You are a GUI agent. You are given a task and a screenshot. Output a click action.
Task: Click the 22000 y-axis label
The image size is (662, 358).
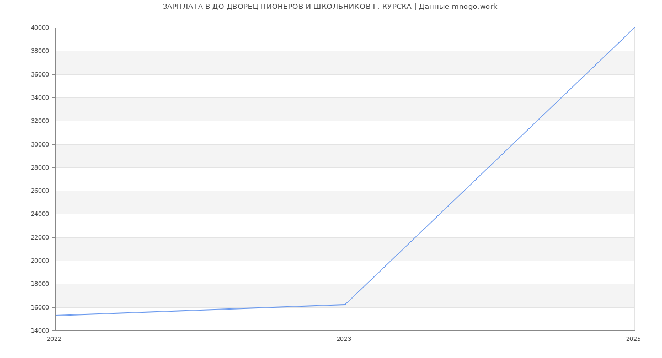click(40, 238)
